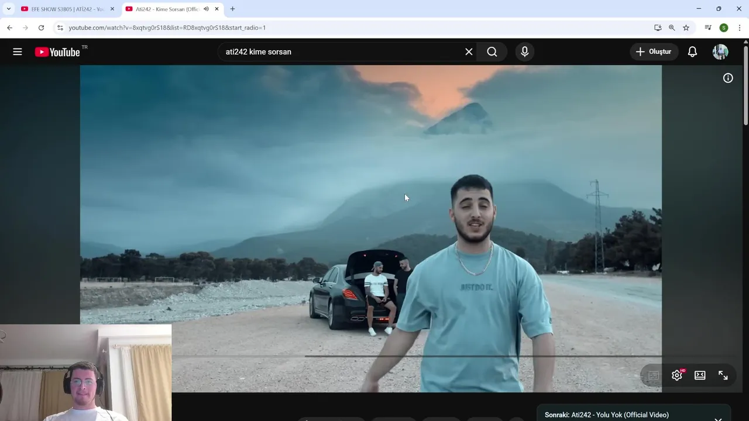Switch video player to default view
The image size is (749, 421).
700,375
